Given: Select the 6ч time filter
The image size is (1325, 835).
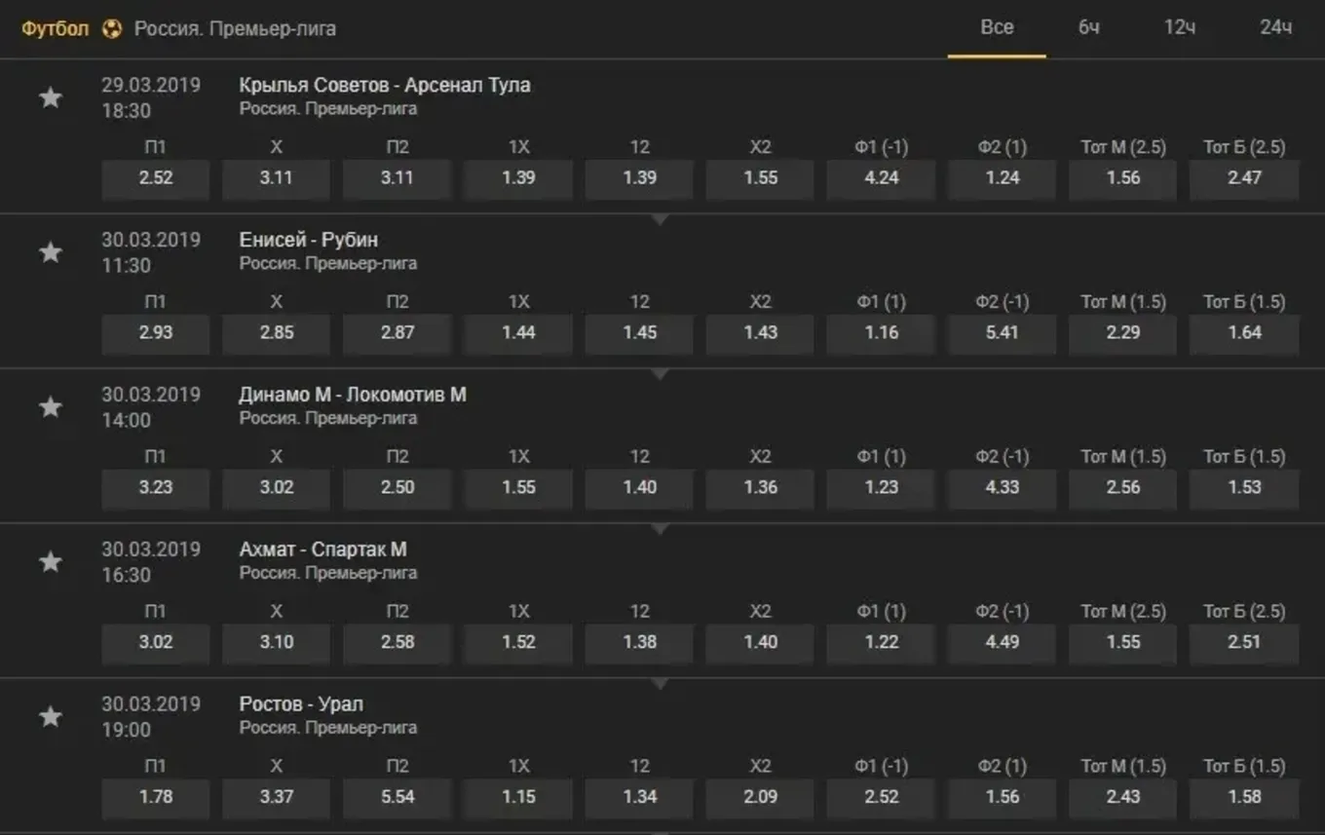Looking at the screenshot, I should (1088, 28).
